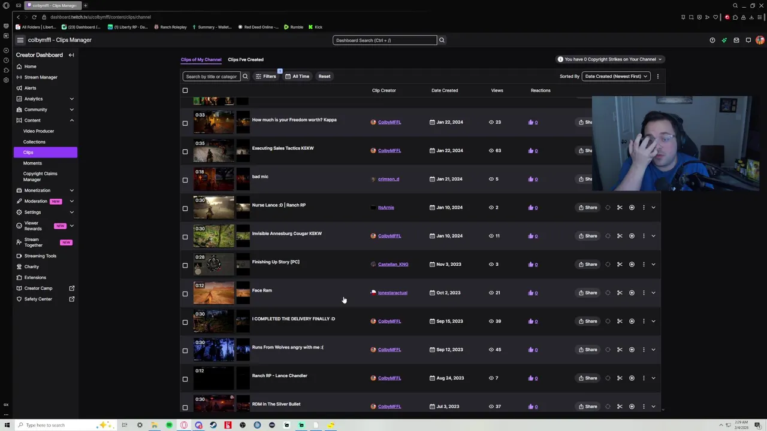Open the user avatar in the top right
The image size is (767, 431).
tap(760, 40)
